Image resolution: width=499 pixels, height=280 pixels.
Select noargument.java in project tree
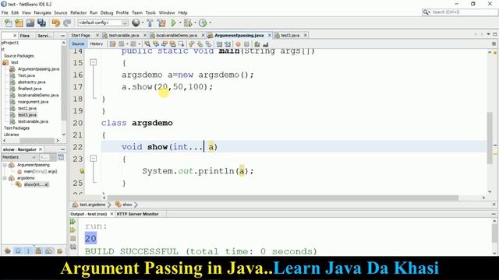(33, 102)
